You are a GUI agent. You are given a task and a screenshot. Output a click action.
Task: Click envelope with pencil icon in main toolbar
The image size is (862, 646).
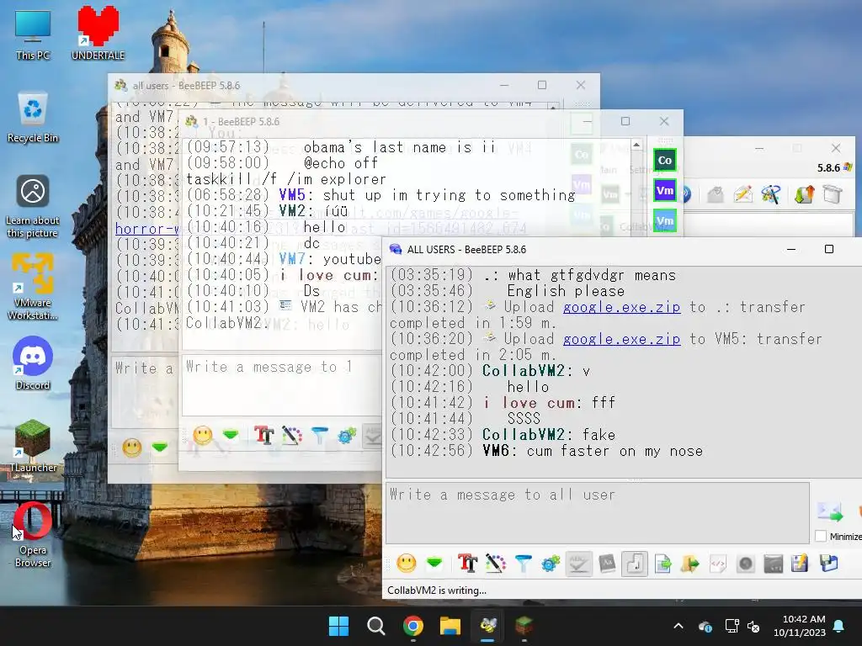(x=742, y=194)
